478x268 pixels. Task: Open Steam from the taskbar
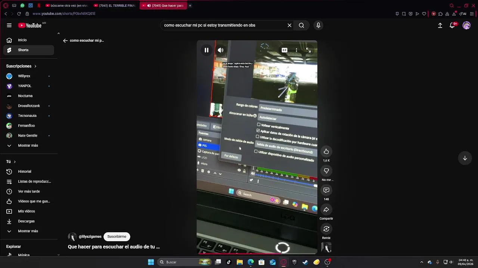(305, 262)
